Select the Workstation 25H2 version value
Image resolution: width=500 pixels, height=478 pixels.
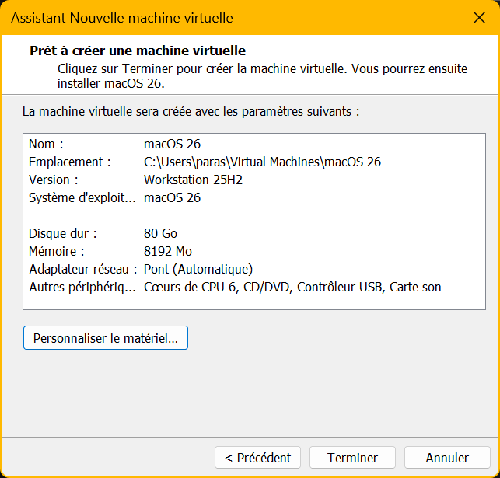(193, 180)
